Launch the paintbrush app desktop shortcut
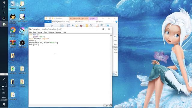This screenshot has height=108, width=192. 22,31
